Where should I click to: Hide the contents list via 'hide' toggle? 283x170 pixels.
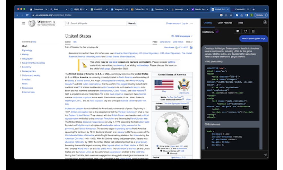click(x=34, y=42)
